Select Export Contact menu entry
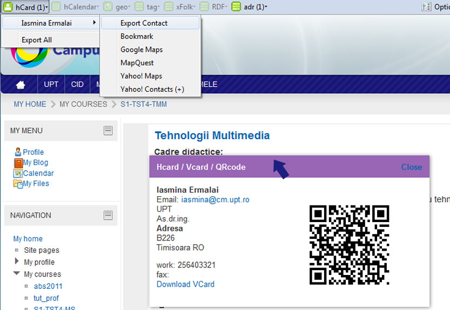 tap(144, 23)
